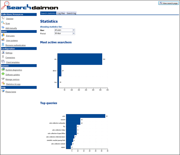Click the End users icon

coord(3,35)
